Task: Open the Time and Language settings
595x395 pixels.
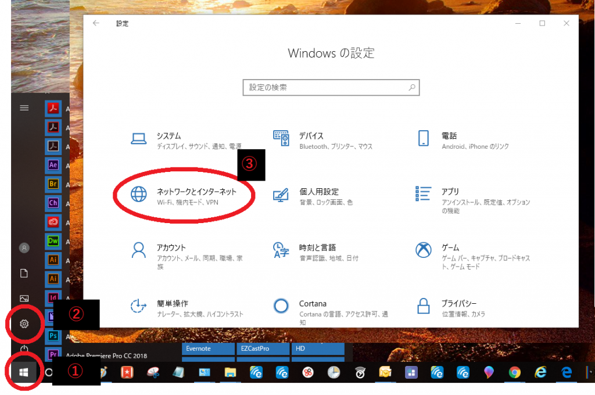Action: click(317, 252)
